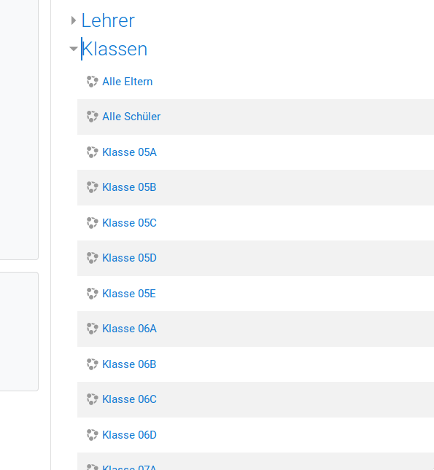This screenshot has height=470, width=434.
Task: Collapse the Klassen category arrow
Action: click(74, 48)
